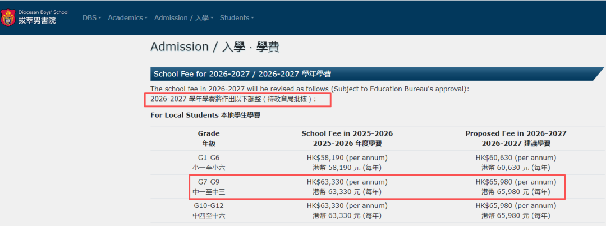This screenshot has height=226, width=606.
Task: Click the Diocesan Boys' School crest logo
Action: click(8, 18)
